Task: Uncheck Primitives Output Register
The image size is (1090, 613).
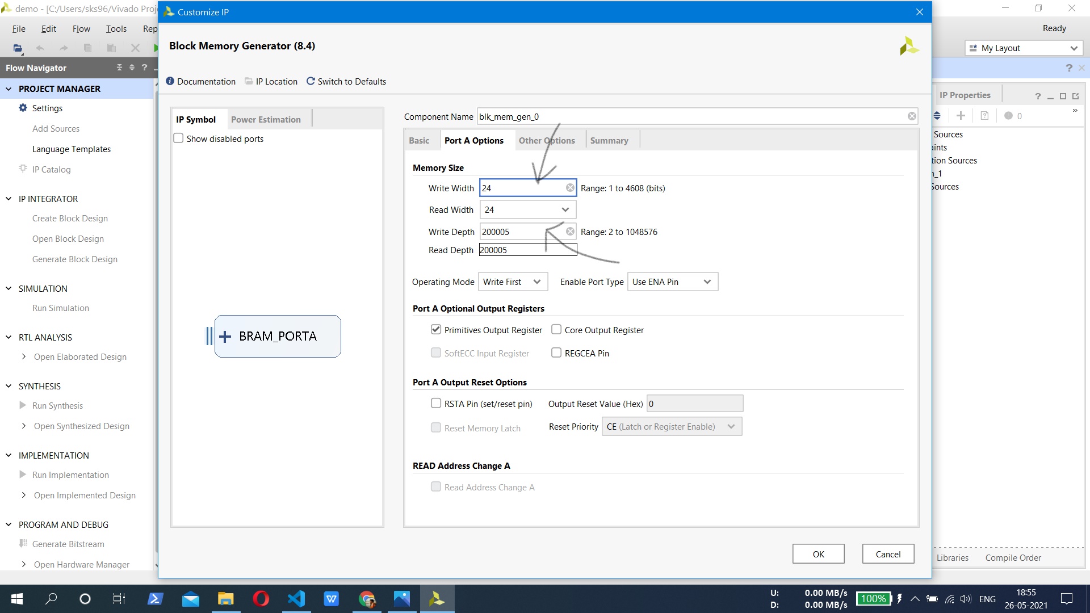Action: click(436, 330)
